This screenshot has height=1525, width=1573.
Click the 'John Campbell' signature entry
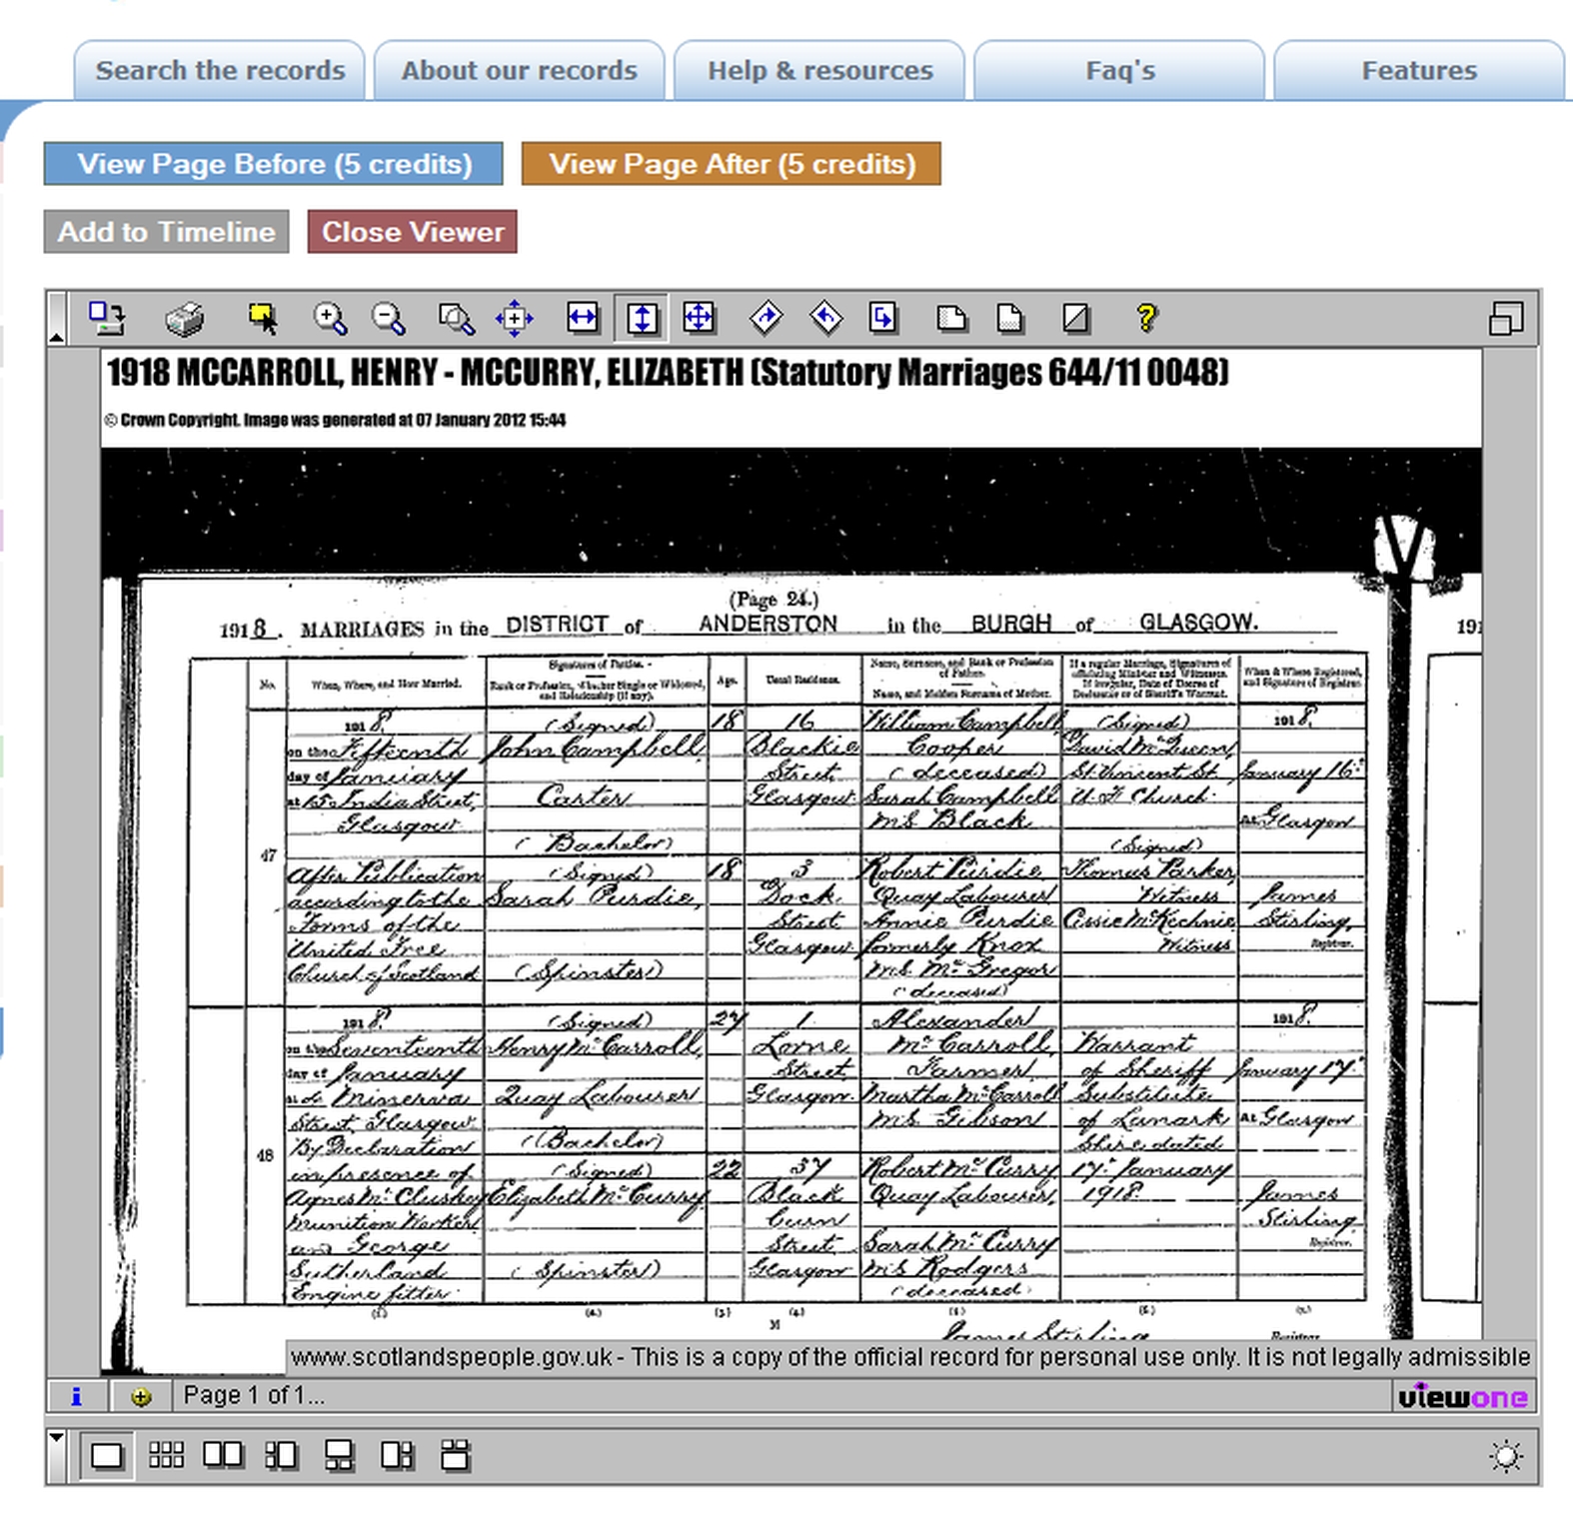596,748
